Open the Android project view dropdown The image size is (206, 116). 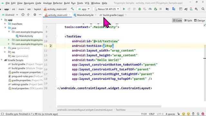pos(10,15)
